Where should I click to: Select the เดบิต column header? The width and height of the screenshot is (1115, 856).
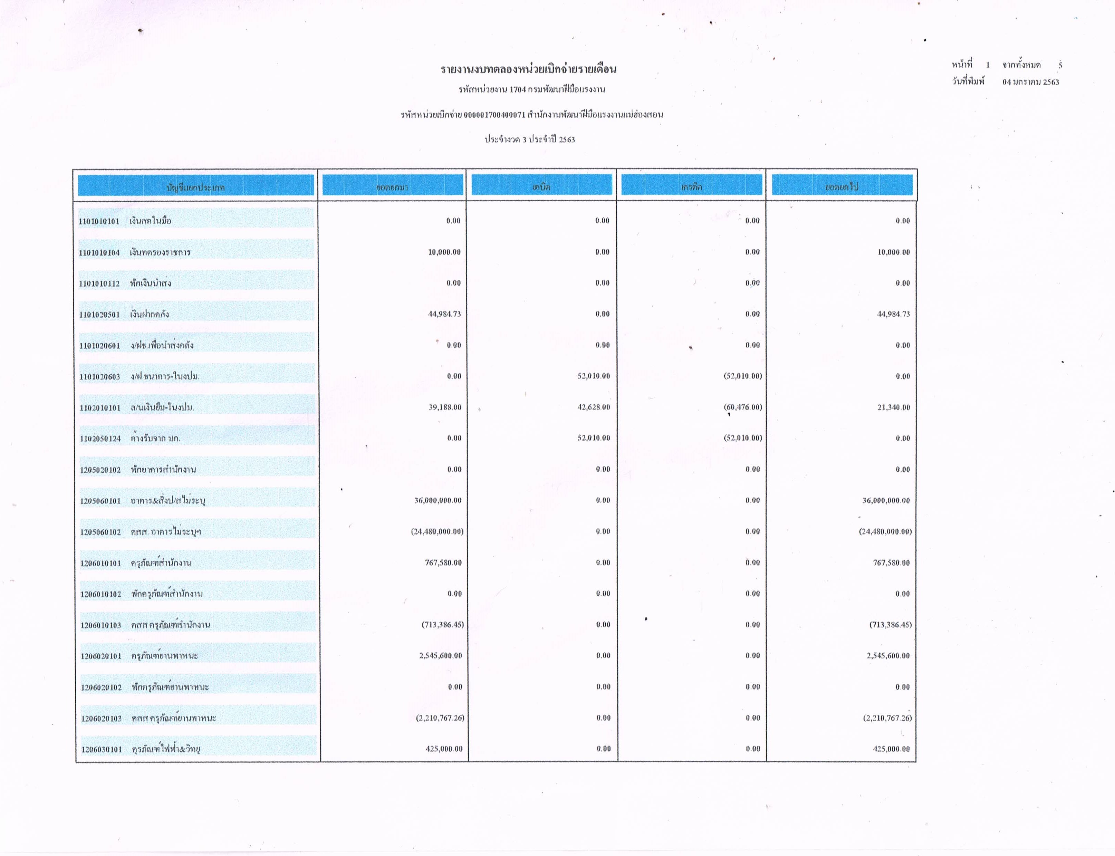(541, 187)
